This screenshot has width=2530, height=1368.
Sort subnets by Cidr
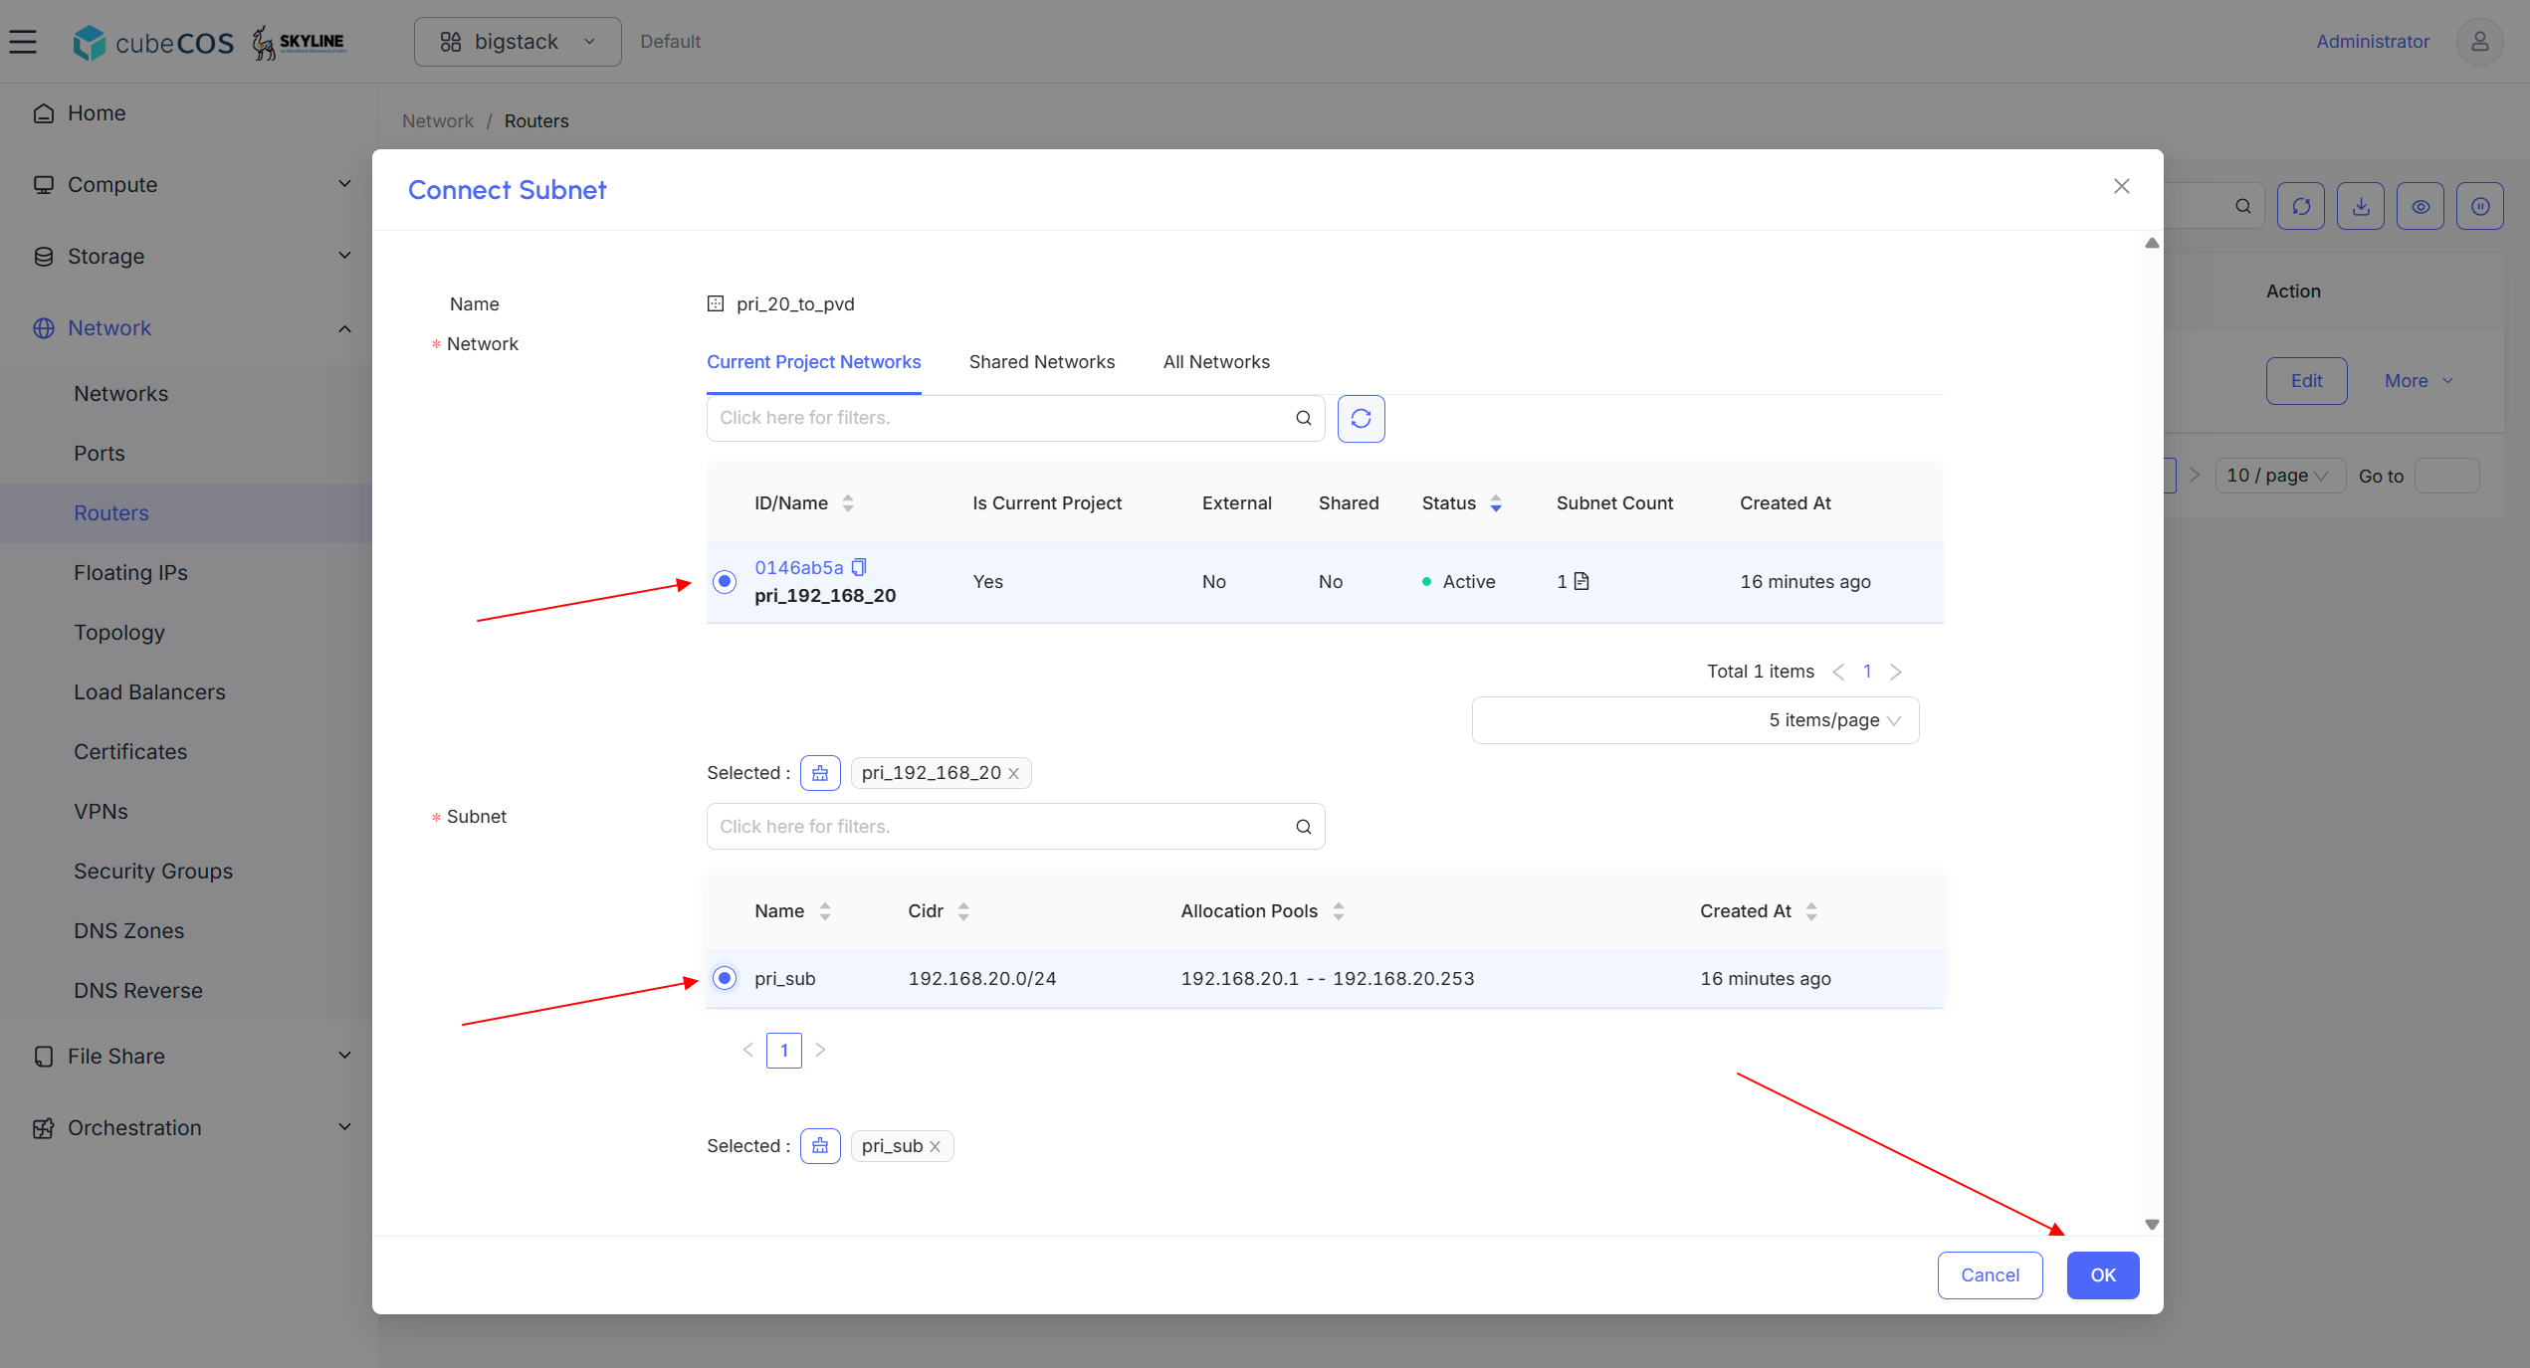(963, 911)
